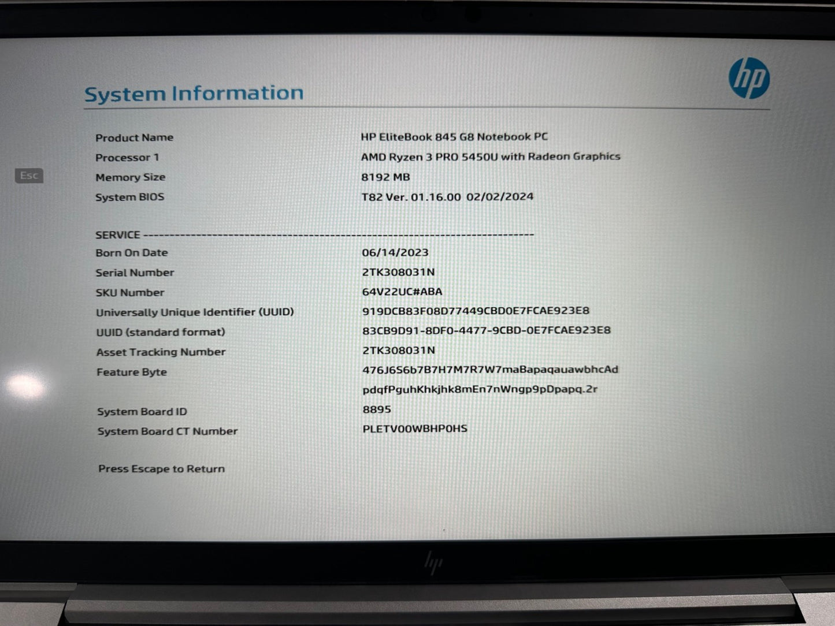Select T82 Ver. 01.16.00 BIOS value

coord(447,197)
